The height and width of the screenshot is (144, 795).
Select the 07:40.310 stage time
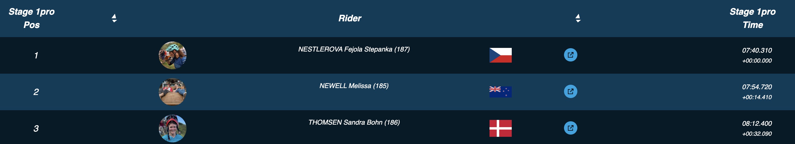tap(757, 50)
